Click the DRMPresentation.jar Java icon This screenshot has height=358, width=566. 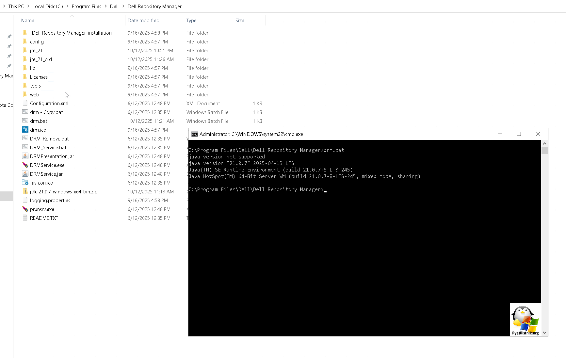click(25, 156)
